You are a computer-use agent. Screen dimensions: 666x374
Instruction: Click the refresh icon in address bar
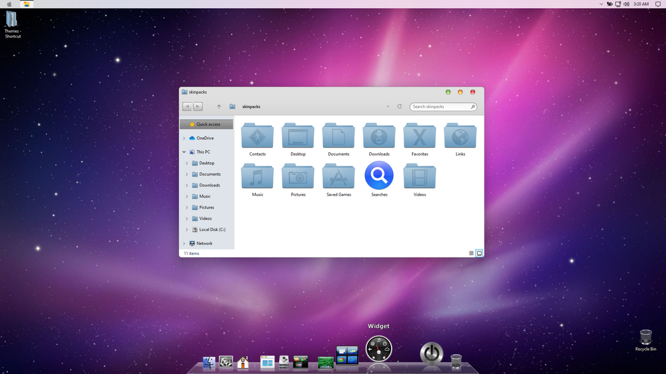(x=399, y=107)
